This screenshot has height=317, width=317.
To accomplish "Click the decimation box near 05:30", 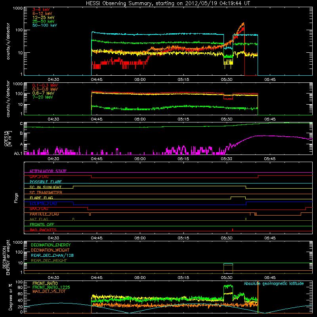I will coord(228,269).
